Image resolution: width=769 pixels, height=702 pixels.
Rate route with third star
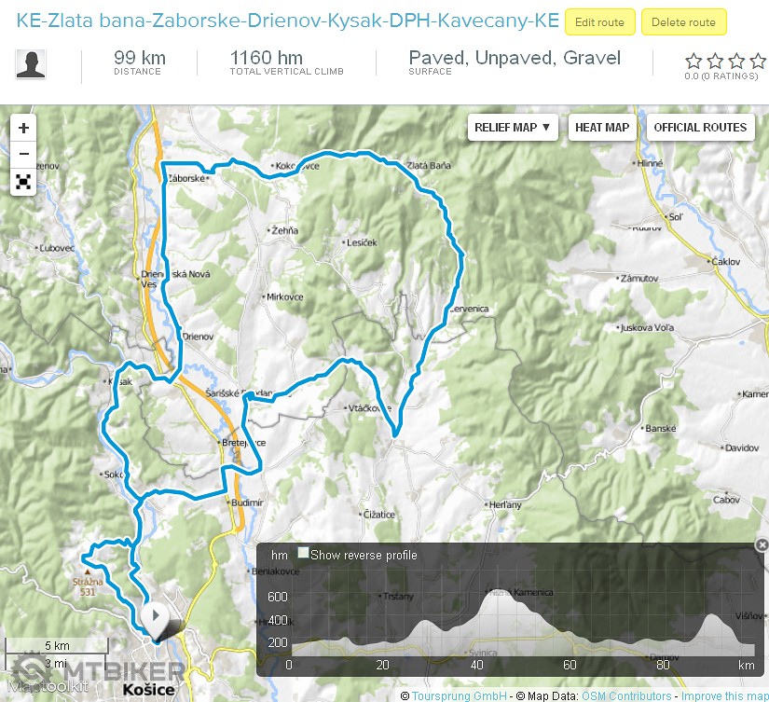[x=737, y=62]
